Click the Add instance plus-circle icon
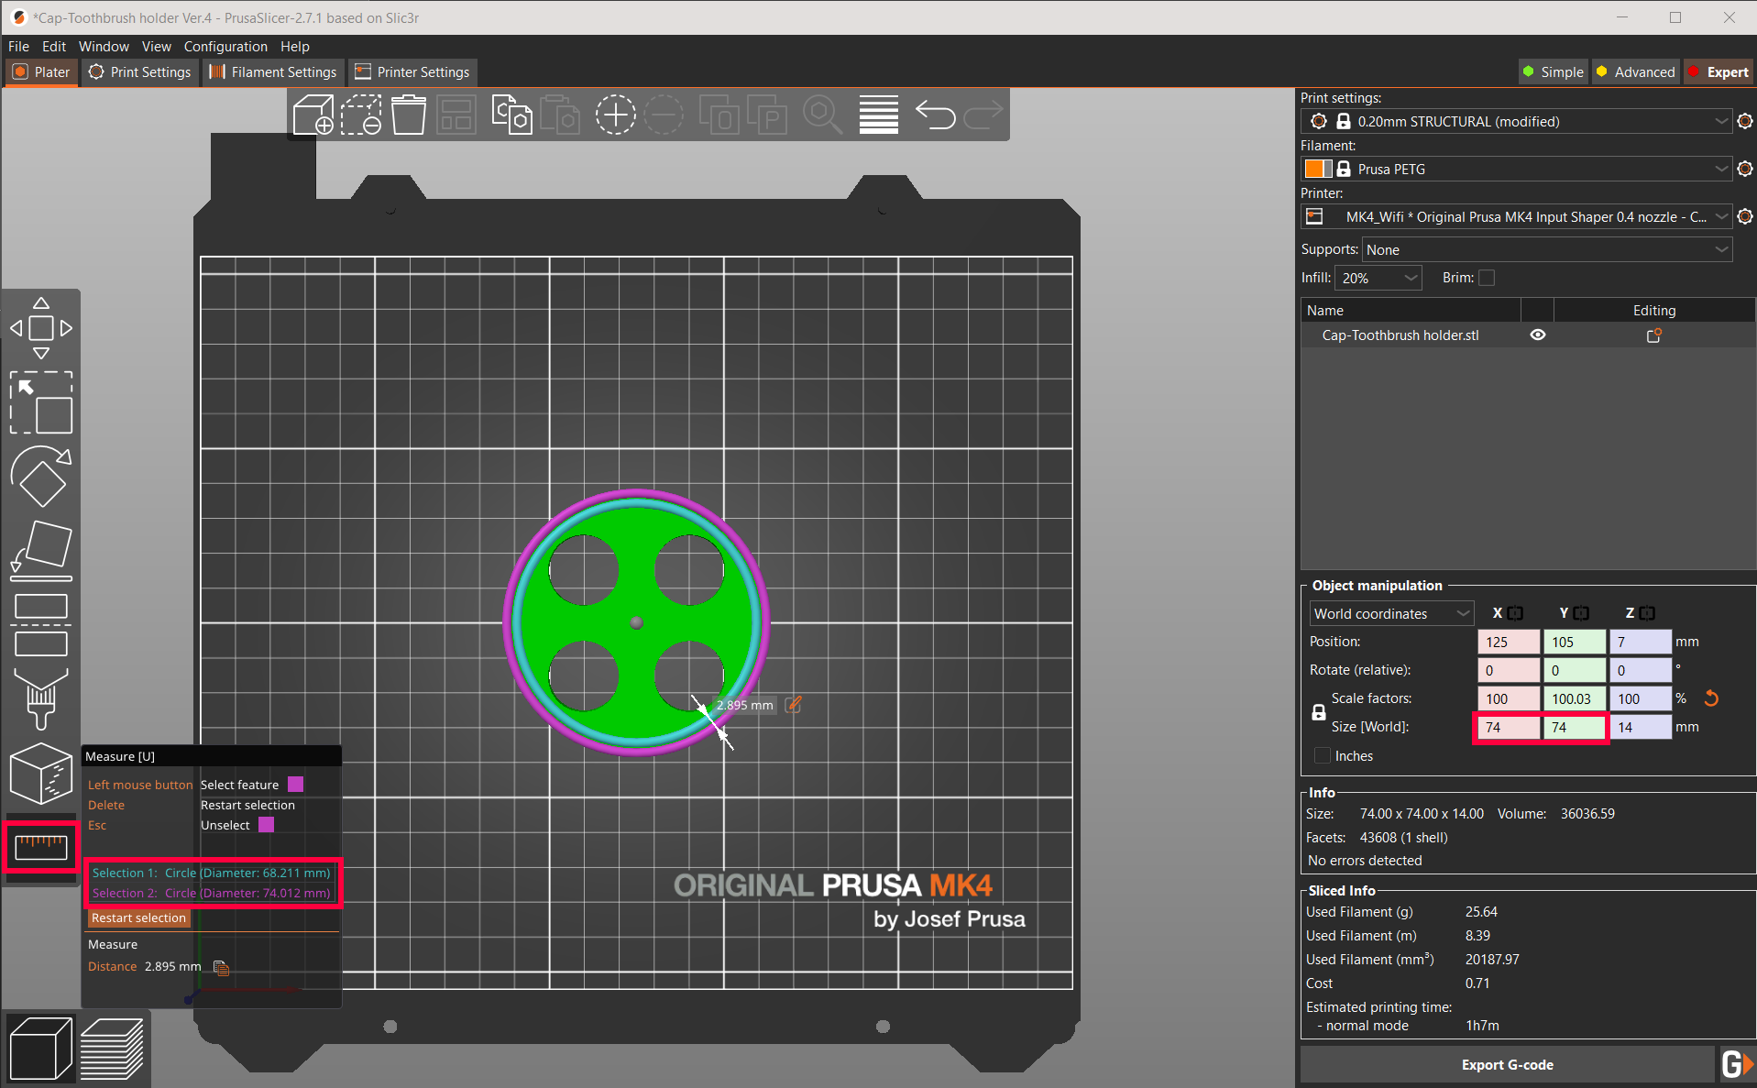 tap(615, 115)
